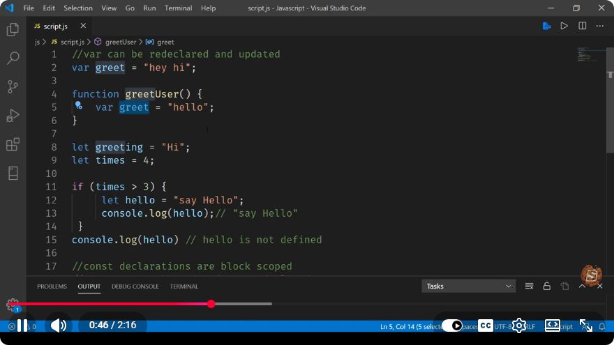Open the Source Control view
Screen dimensions: 614x345
[13, 87]
